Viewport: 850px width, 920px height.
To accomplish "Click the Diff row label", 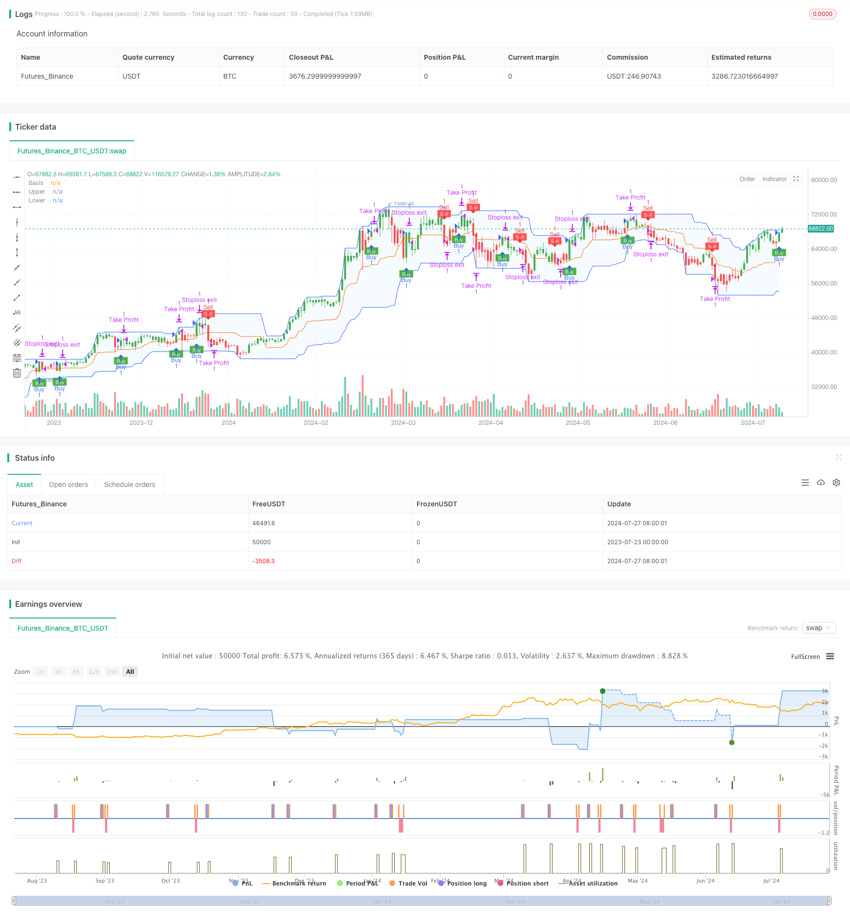I will [x=17, y=561].
